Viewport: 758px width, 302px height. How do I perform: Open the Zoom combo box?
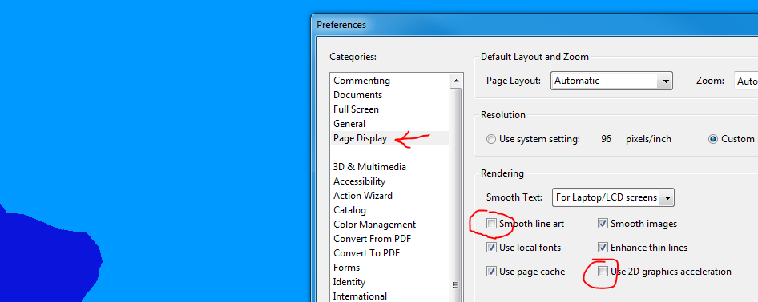[x=746, y=81]
